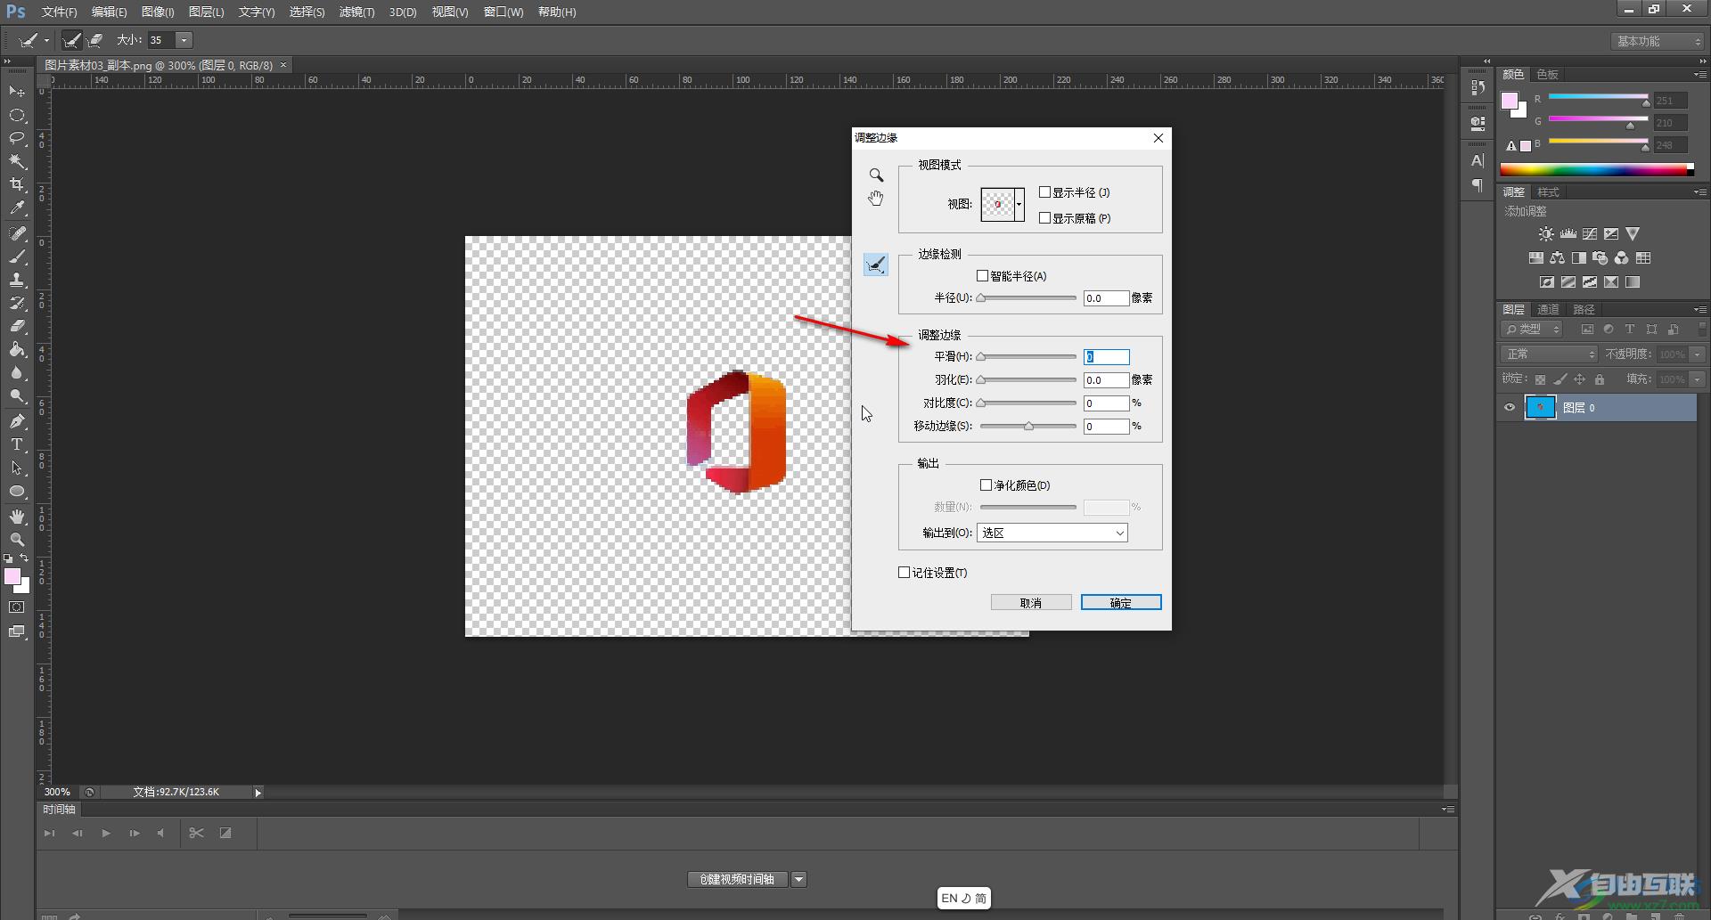Switch to the 通道 tab
1711x920 pixels.
click(1548, 309)
